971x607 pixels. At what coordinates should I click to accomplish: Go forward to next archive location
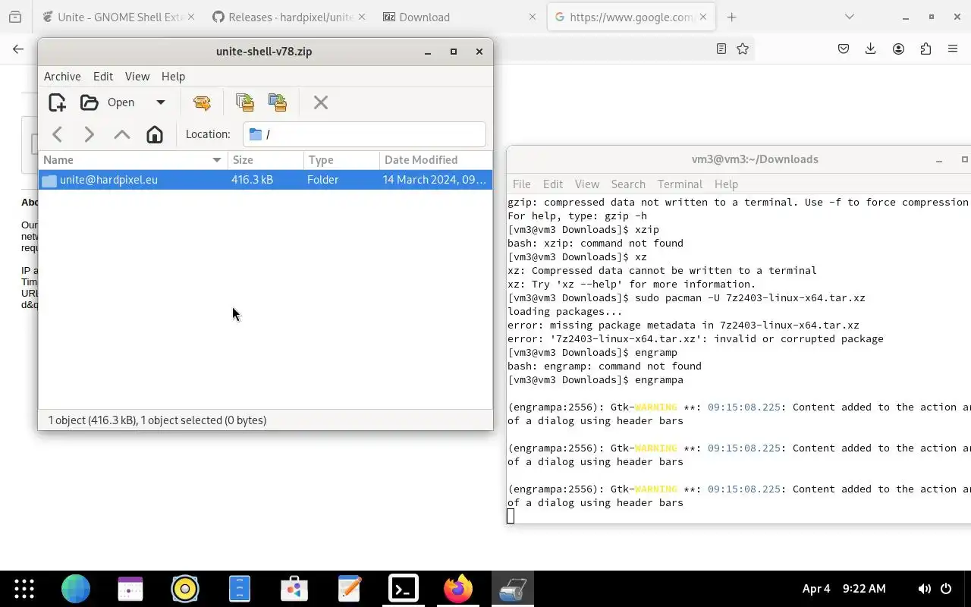pos(90,134)
